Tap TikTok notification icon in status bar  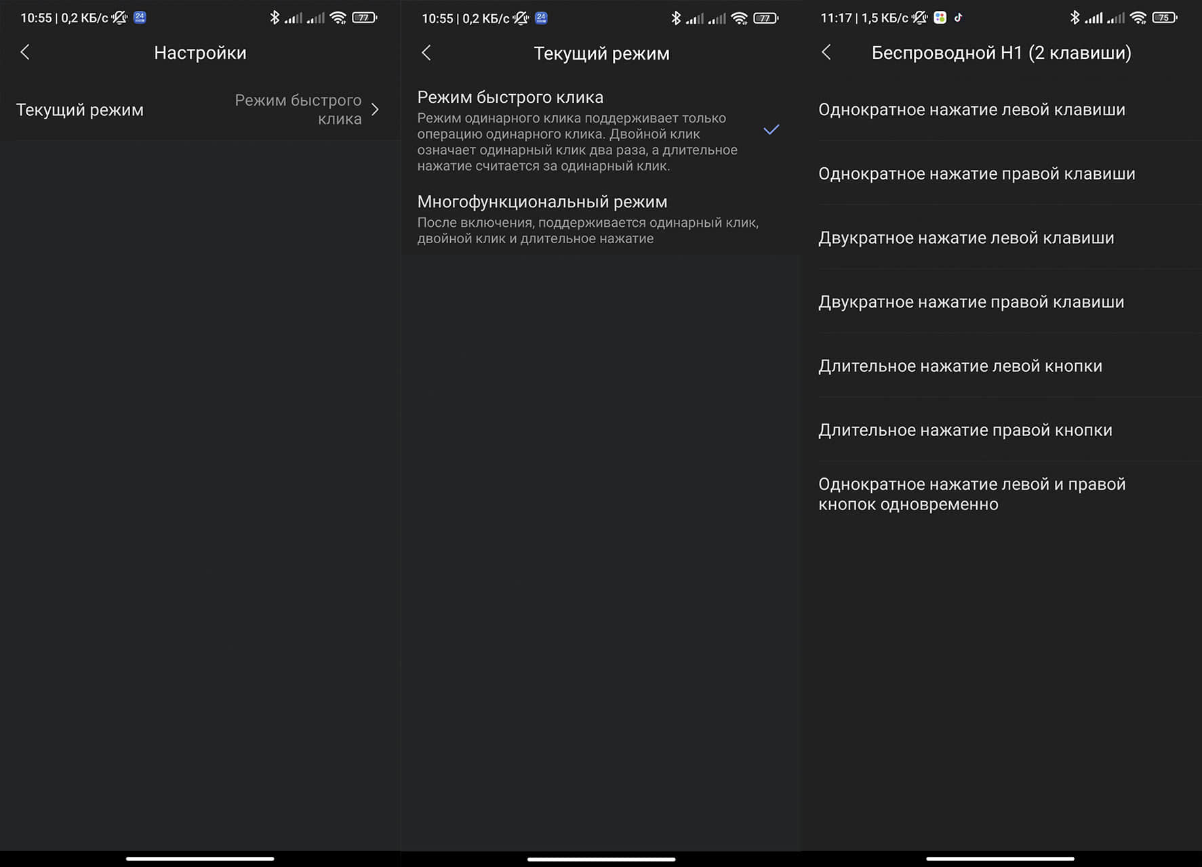point(958,18)
